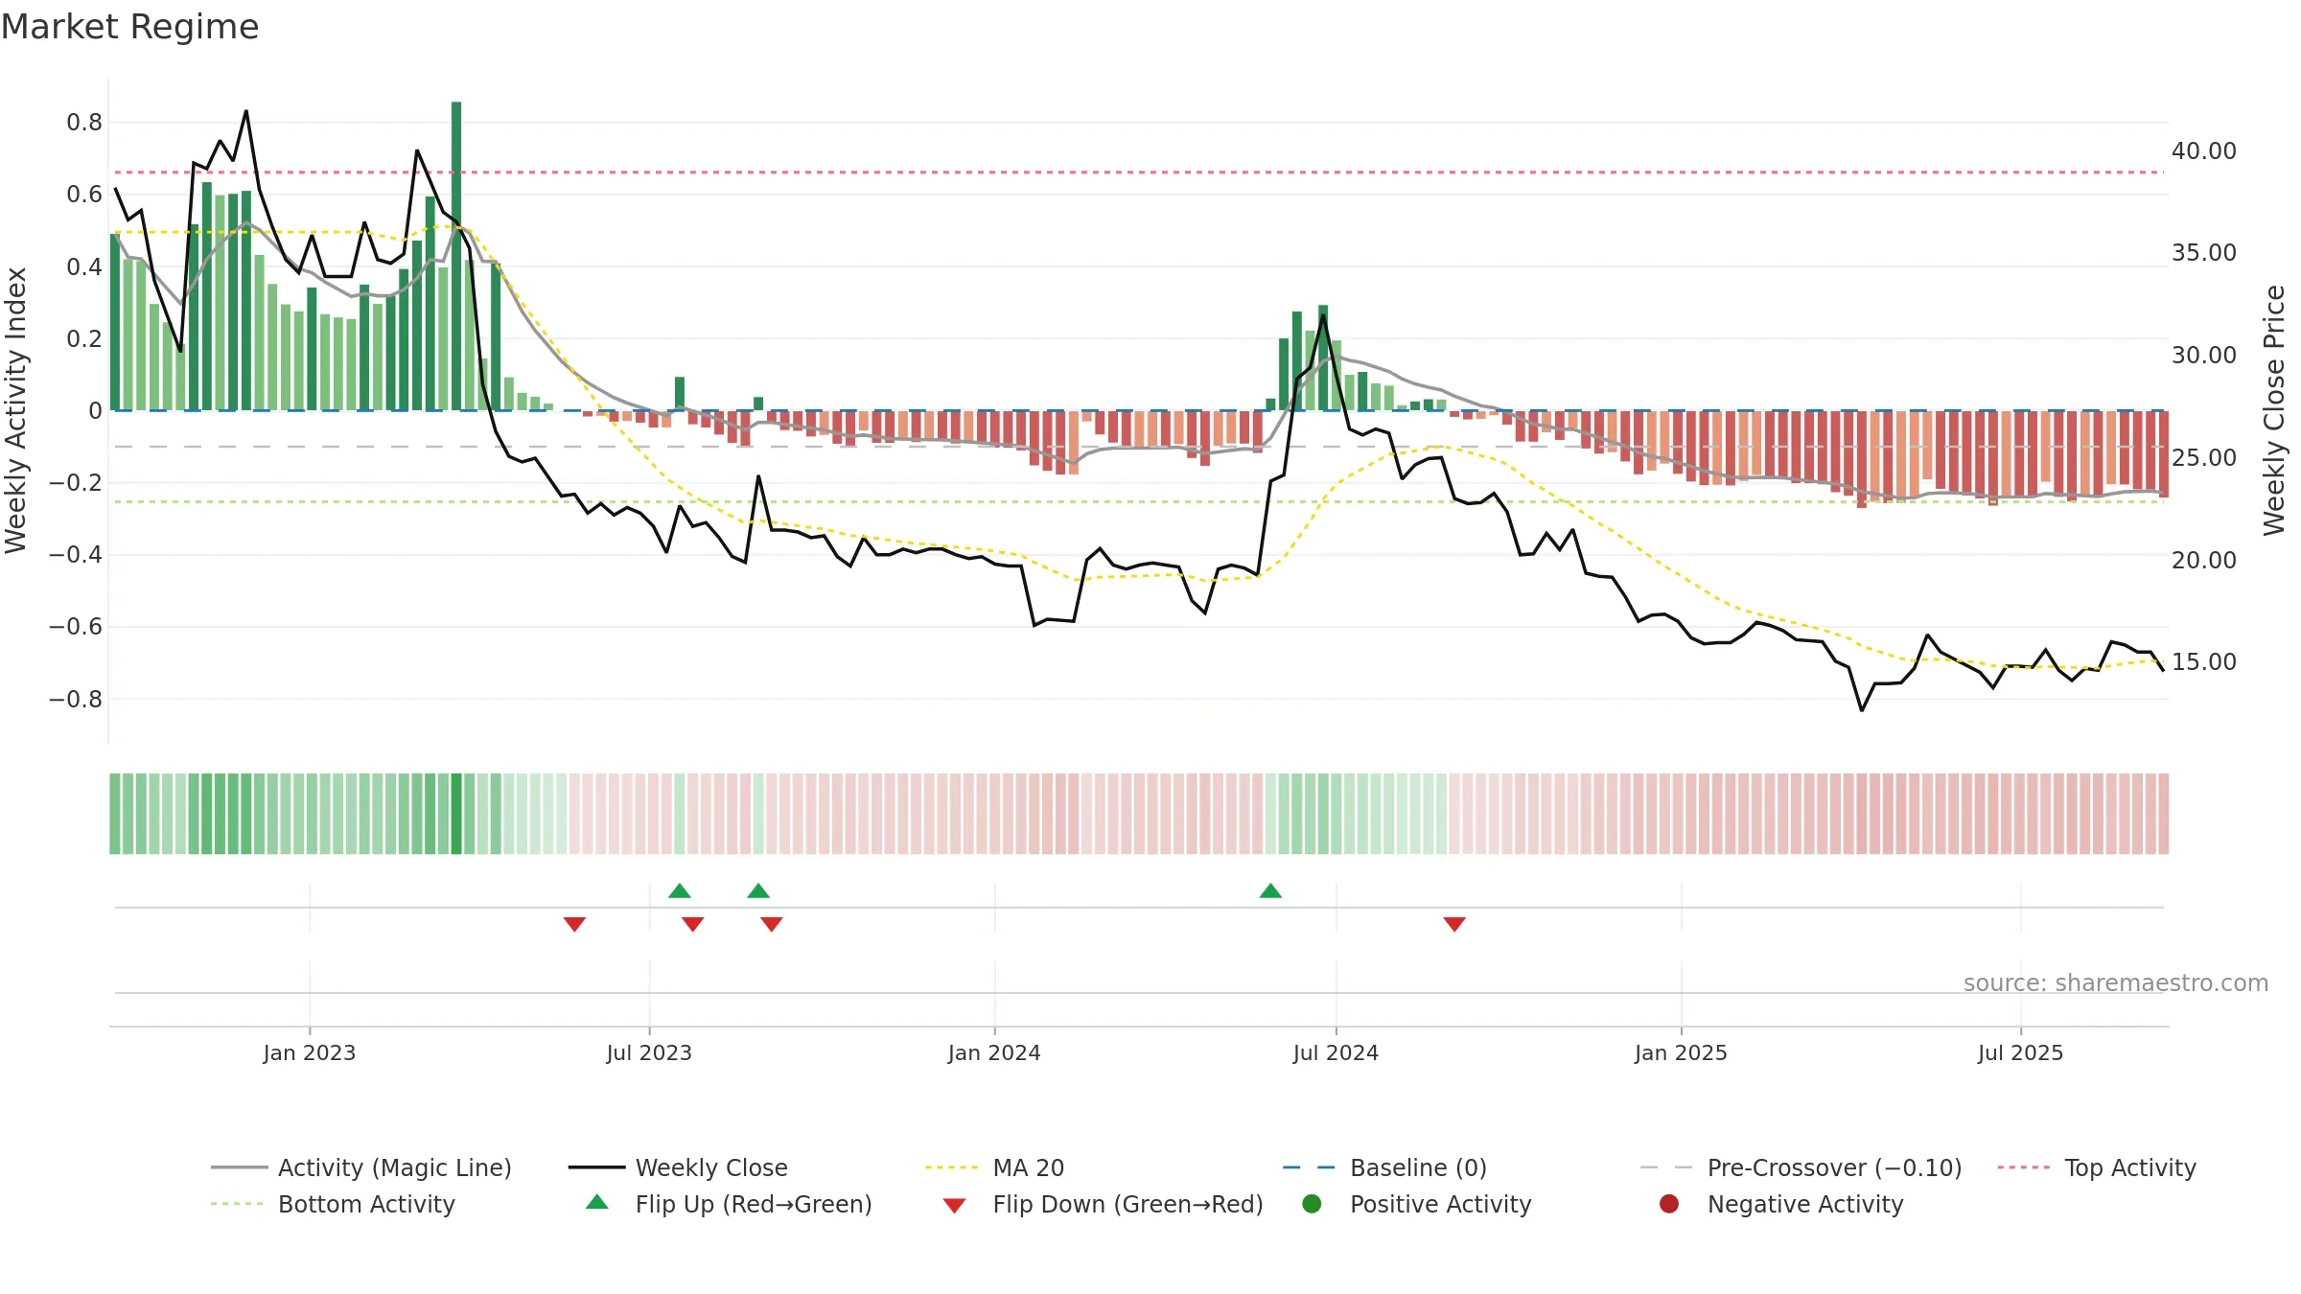Click the Weekly Close Price axis title
The image size is (2301, 1294).
point(2274,410)
